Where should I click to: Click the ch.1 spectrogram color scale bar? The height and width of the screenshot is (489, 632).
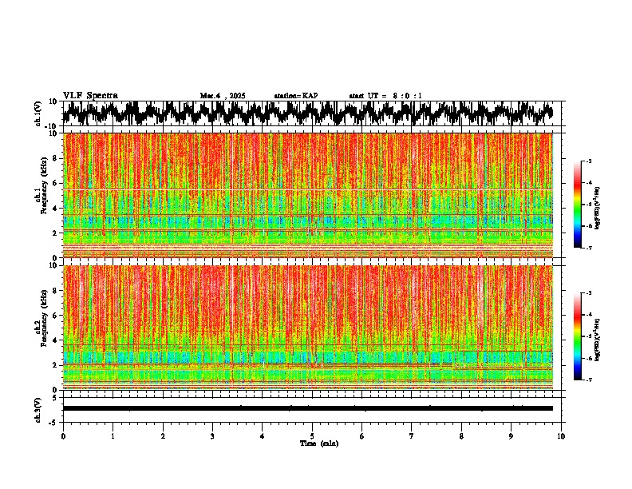pos(578,205)
